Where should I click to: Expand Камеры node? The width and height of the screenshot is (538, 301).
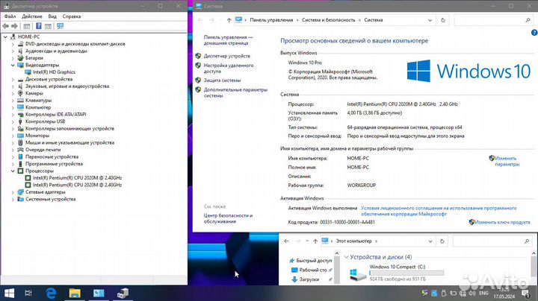coord(13,93)
